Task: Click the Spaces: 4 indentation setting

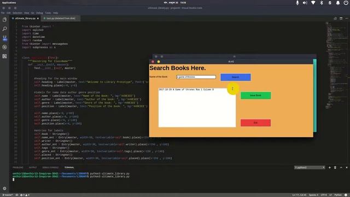Action: point(313,195)
